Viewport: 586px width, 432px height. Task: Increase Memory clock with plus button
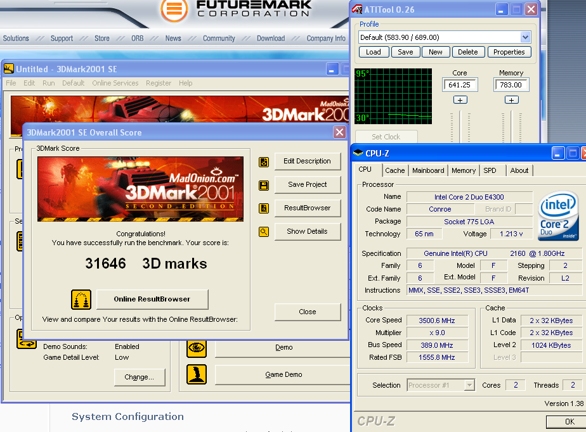coord(512,100)
